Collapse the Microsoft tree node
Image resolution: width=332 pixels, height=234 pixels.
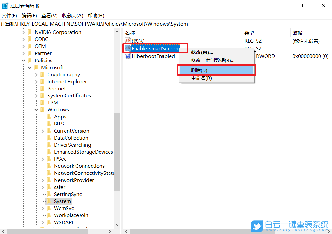[x=30, y=67]
